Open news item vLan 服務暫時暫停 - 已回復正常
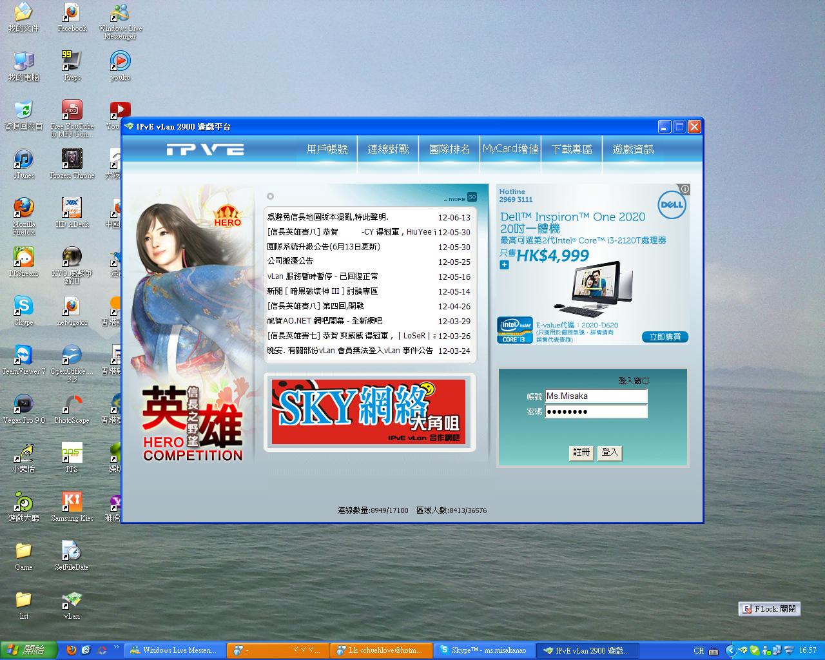825x660 pixels. pos(322,277)
